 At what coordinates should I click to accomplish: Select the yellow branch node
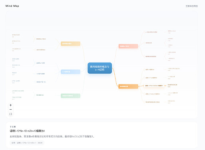coord(70,44)
